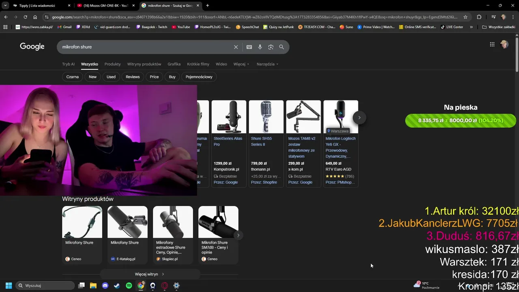
Task: Reload the page
Action: tap(25, 17)
